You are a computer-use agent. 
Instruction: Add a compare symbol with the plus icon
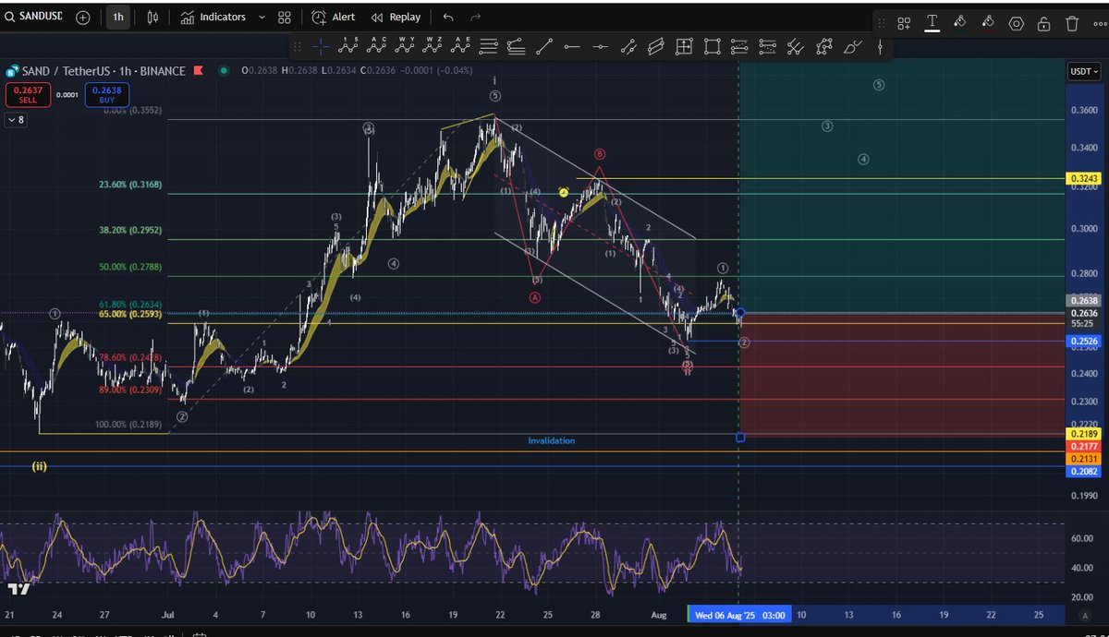83,17
